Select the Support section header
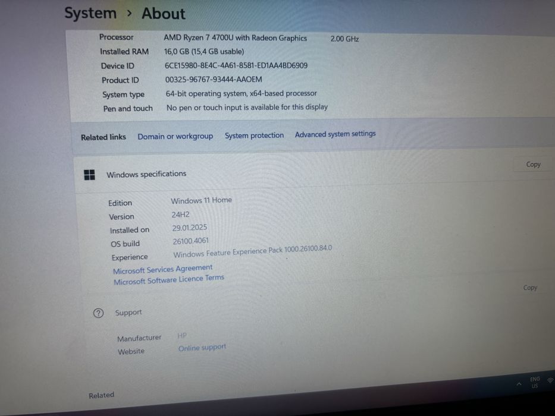This screenshot has width=555, height=416. (128, 313)
